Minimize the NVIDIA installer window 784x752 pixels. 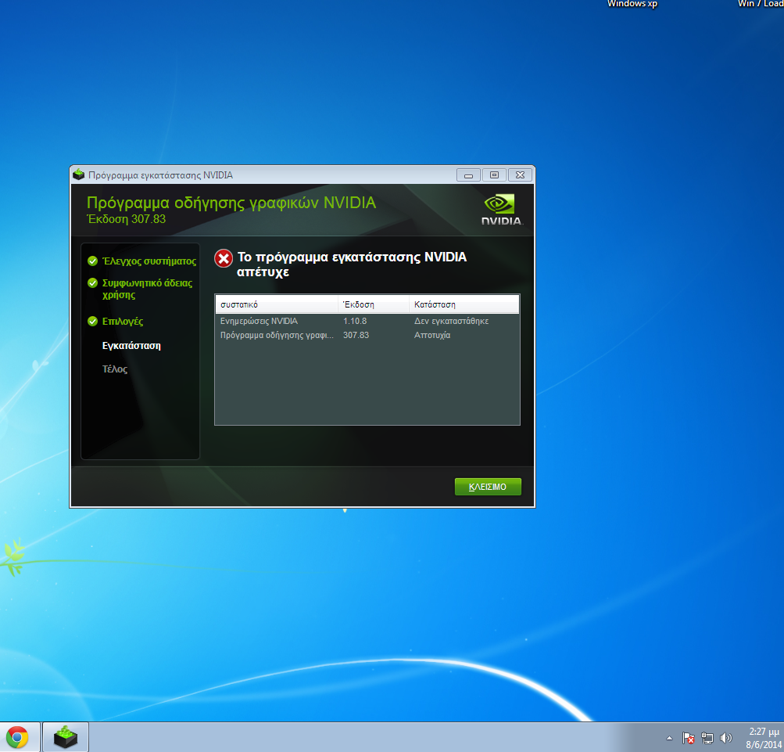(x=468, y=175)
